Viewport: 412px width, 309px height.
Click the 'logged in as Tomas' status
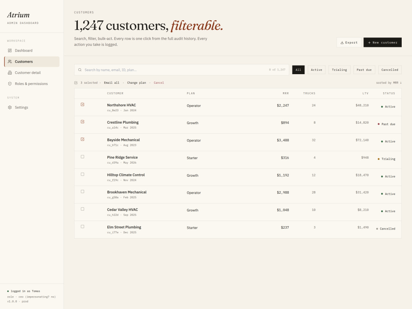click(23, 291)
